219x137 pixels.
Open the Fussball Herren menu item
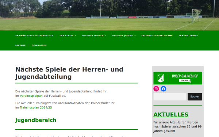coord(93,35)
